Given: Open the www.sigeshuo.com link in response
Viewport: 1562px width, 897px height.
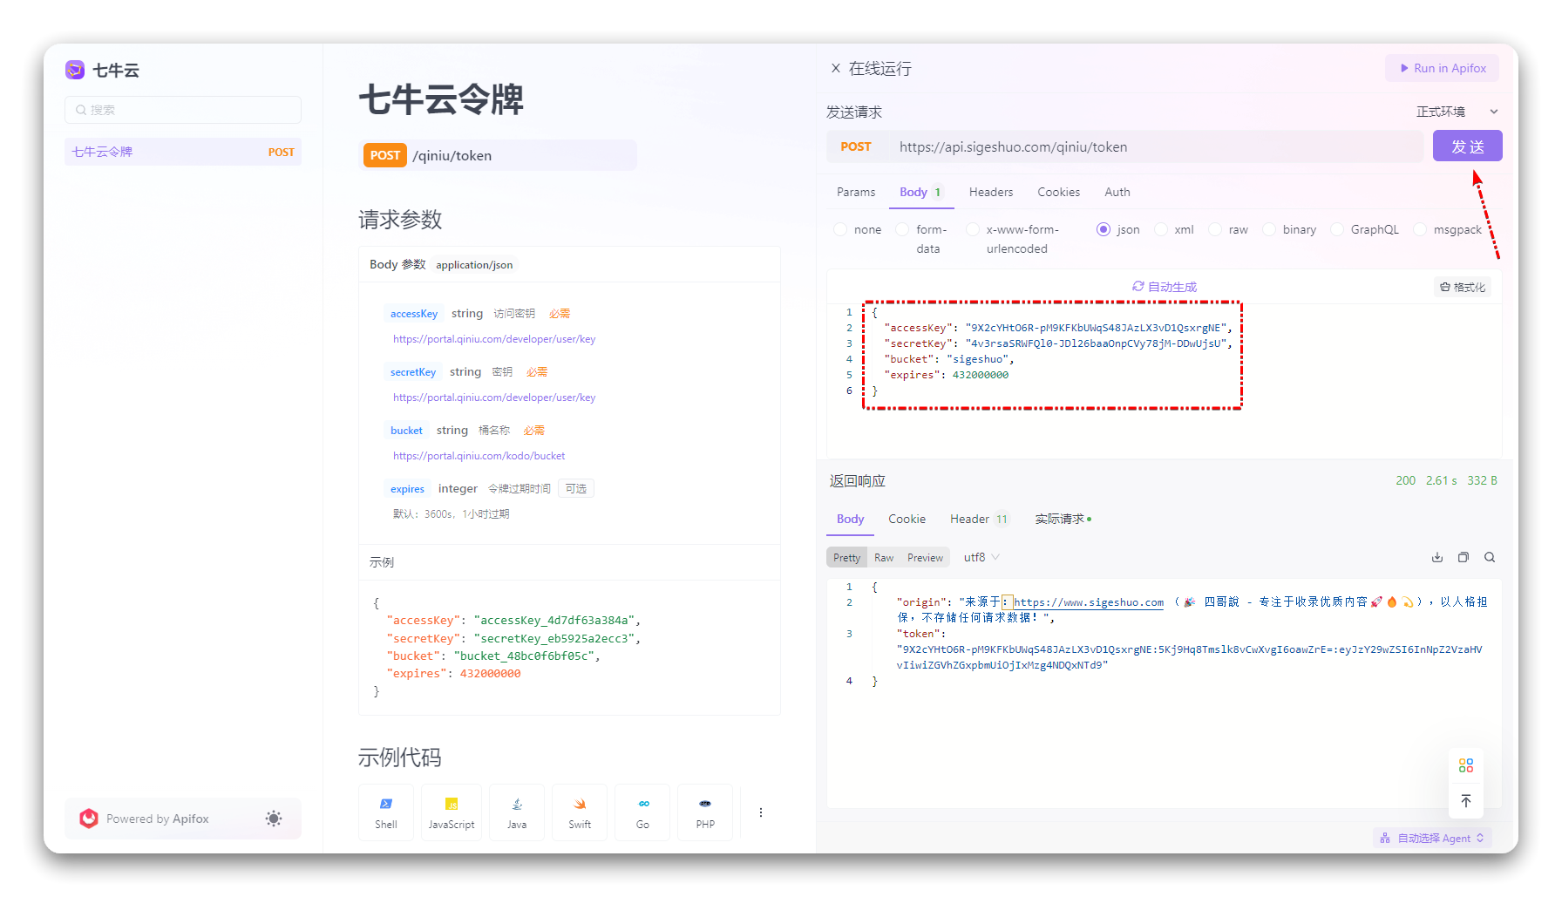Looking at the screenshot, I should coord(1089,602).
